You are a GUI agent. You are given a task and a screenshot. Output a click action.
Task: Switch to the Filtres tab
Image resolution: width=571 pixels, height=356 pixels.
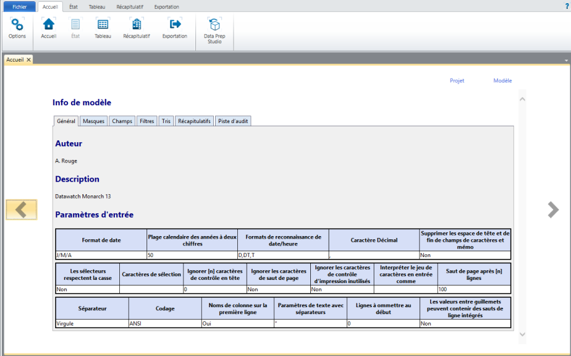(x=147, y=121)
